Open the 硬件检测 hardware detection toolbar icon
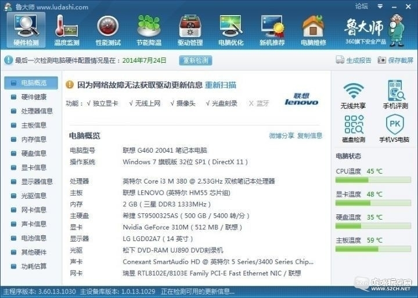The image size is (418, 298). coord(26,30)
